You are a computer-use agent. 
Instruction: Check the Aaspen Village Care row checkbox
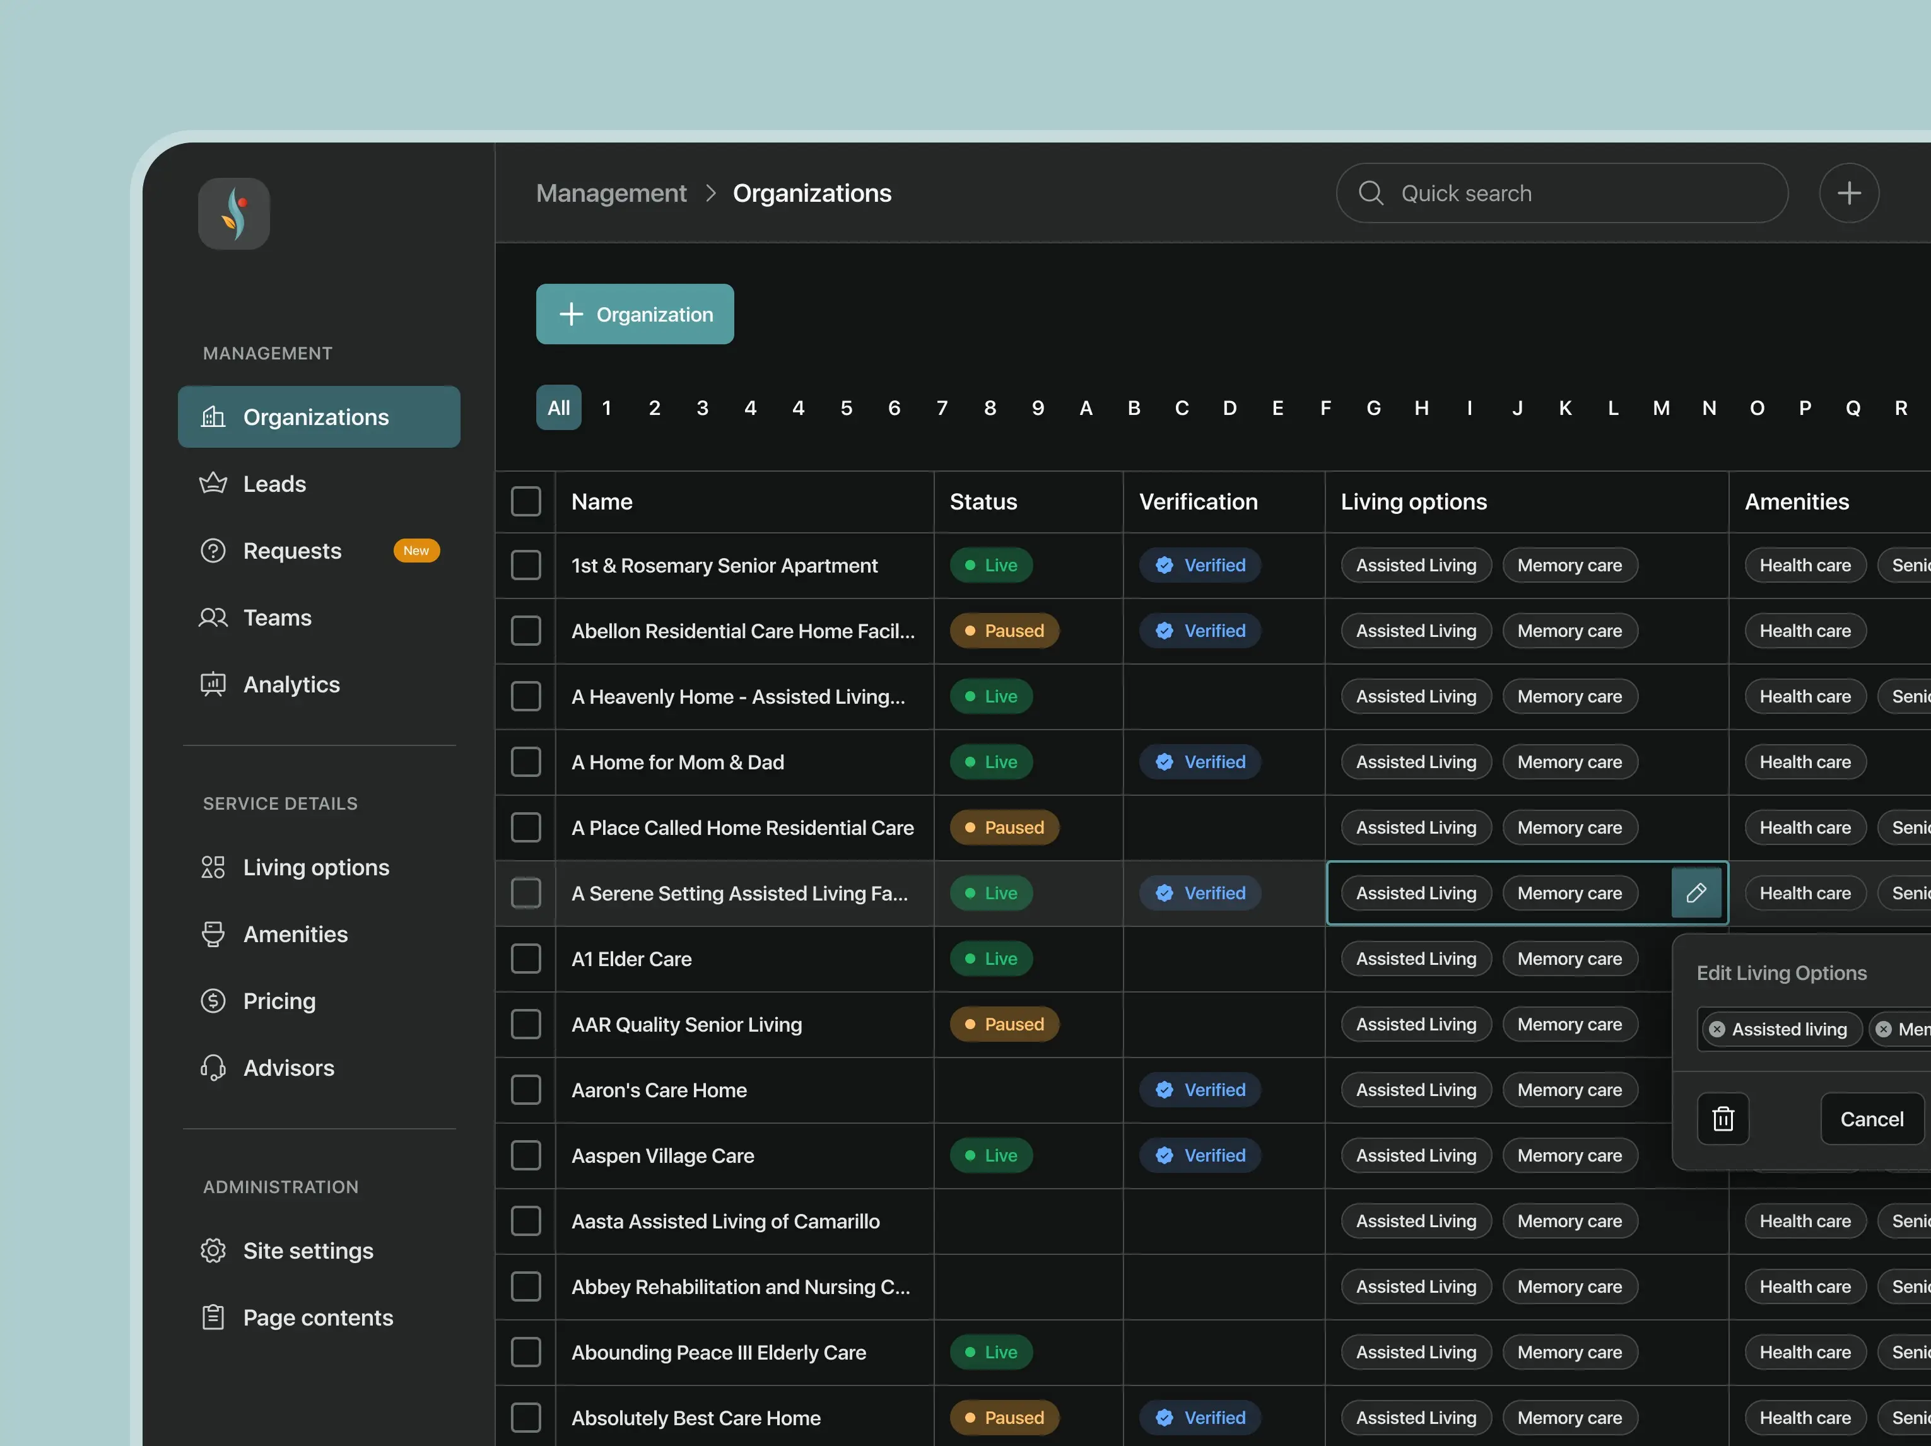pos(525,1155)
